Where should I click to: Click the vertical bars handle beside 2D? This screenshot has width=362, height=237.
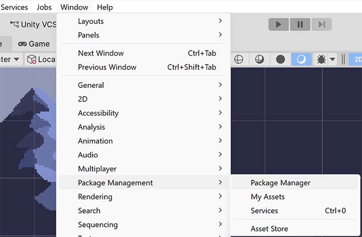click(x=343, y=60)
